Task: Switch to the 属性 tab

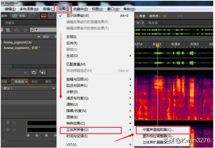Action: click(48, 82)
